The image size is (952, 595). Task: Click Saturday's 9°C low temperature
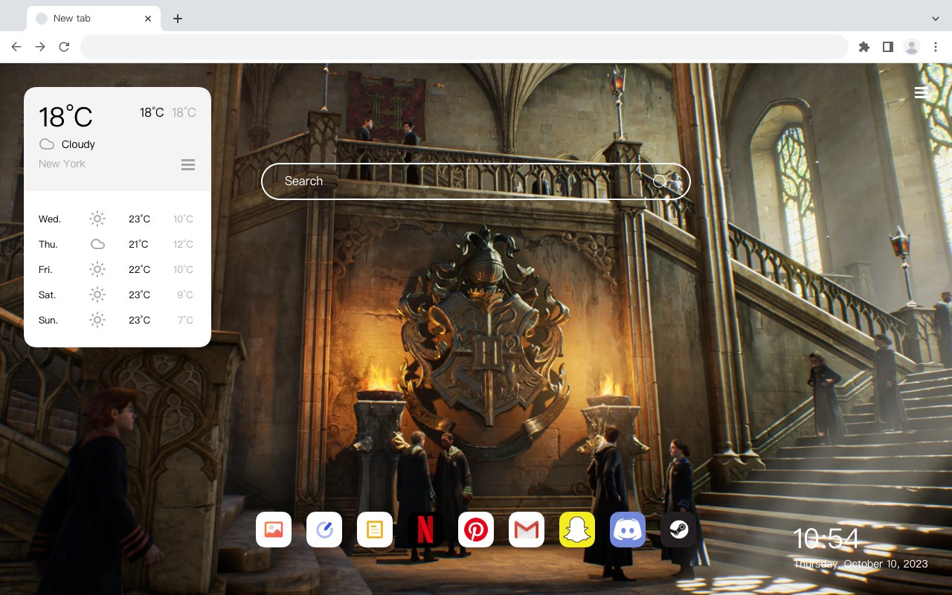coord(185,295)
